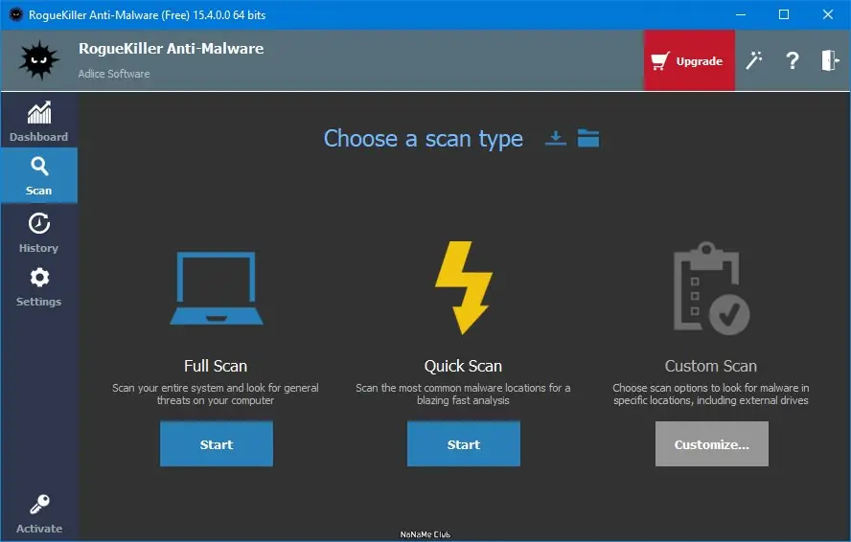Open help with the question mark icon
Image resolution: width=851 pixels, height=542 pixels.
[793, 60]
